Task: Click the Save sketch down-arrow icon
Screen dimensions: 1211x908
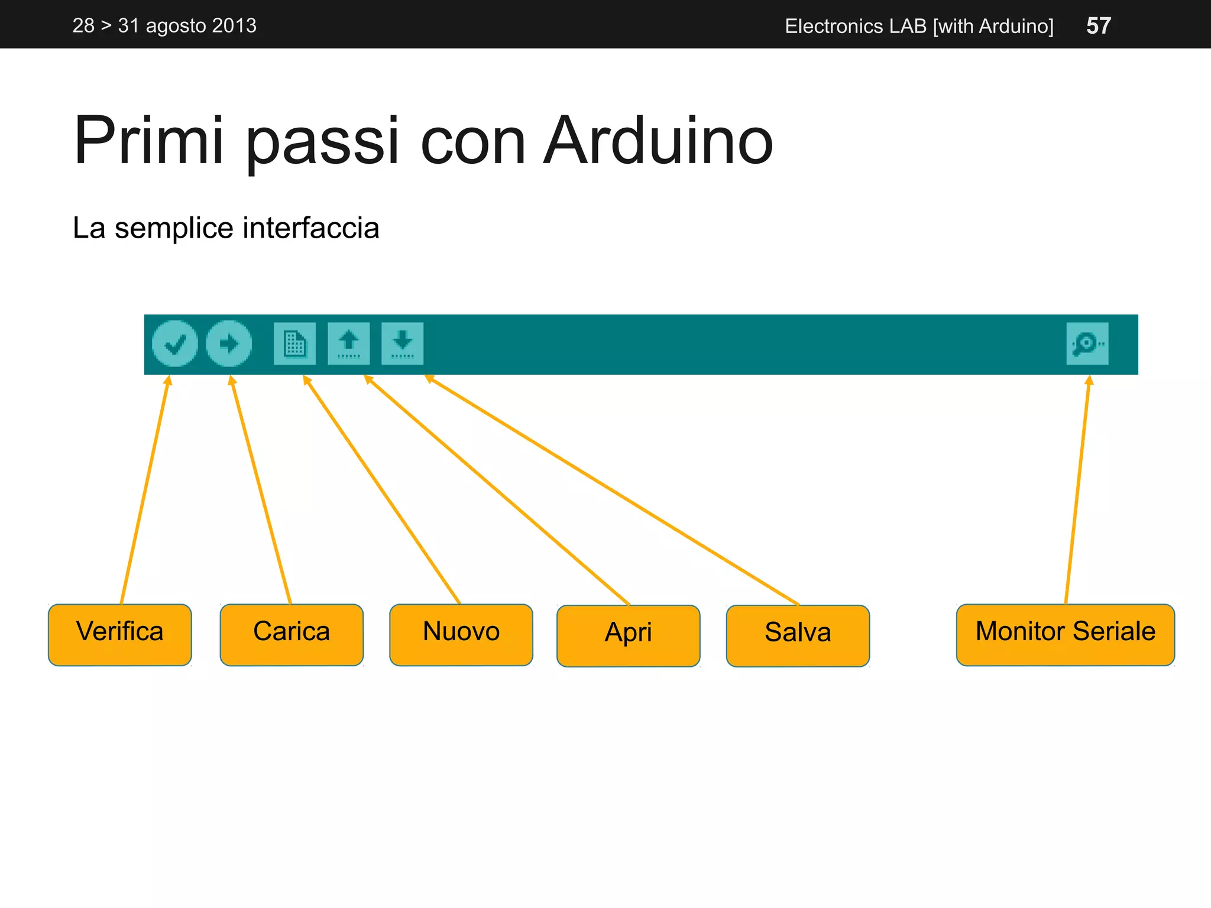Action: [x=403, y=343]
